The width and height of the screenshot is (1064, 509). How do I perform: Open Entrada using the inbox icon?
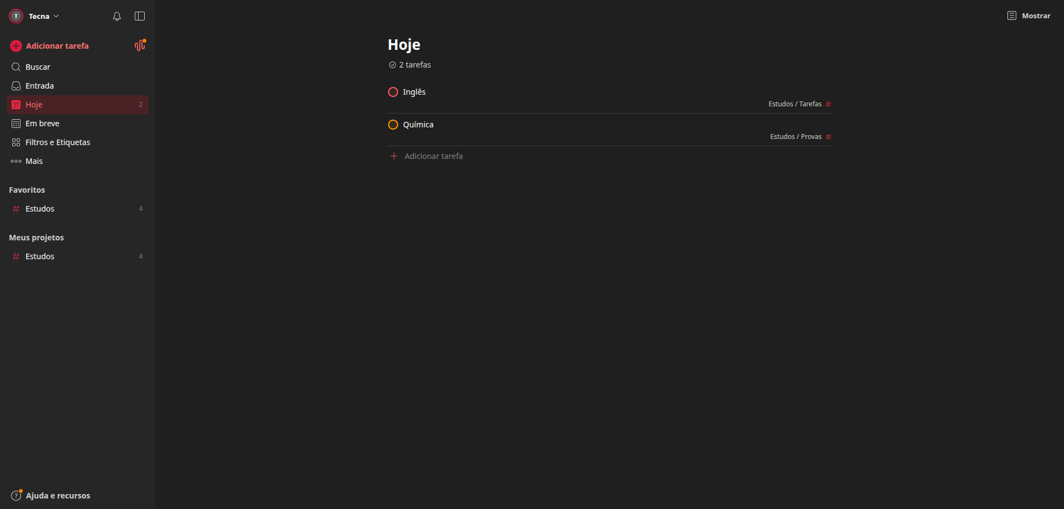16,85
